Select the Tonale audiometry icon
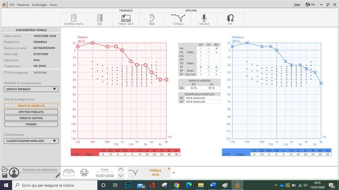This screenshot has width=339, height=190. tap(178, 20)
